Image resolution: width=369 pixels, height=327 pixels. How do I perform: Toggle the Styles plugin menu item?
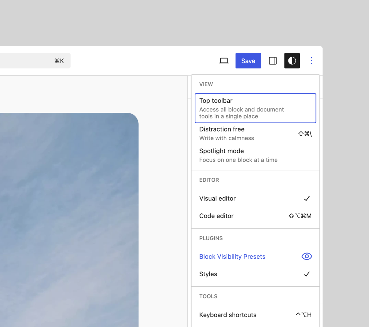pos(208,274)
